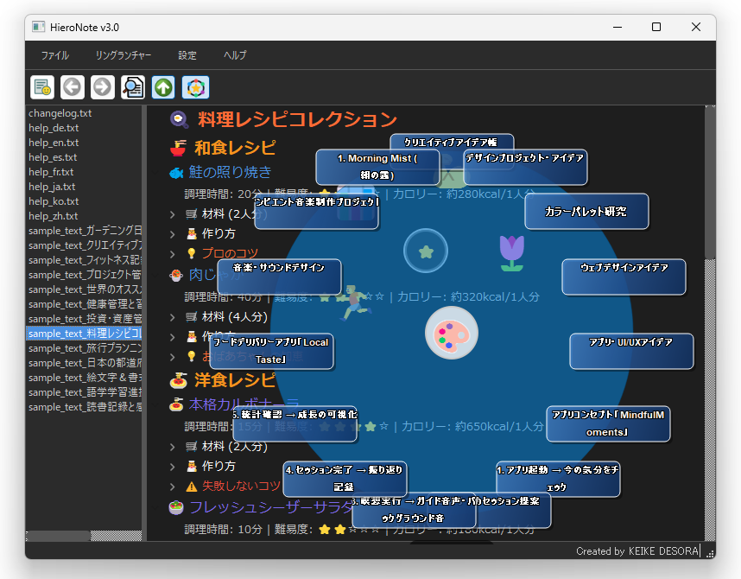741x579 pixels.
Task: Open the document search tool icon
Action: (x=133, y=87)
